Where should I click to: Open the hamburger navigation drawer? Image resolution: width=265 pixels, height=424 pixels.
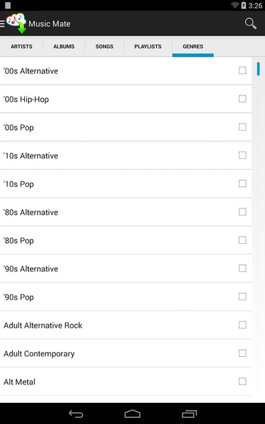(2, 24)
